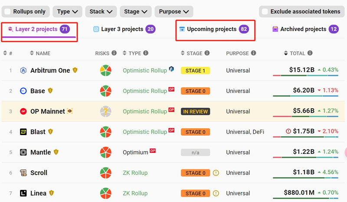
Task: Check Exclude associated tokens box
Action: (265, 12)
